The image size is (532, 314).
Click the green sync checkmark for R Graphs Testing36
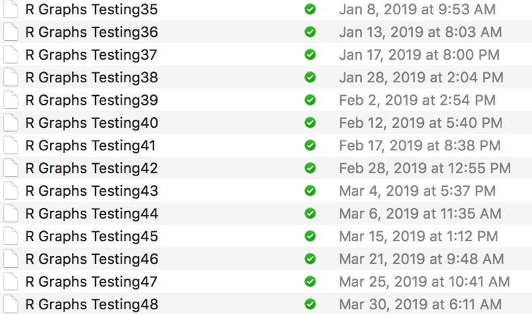tap(311, 32)
